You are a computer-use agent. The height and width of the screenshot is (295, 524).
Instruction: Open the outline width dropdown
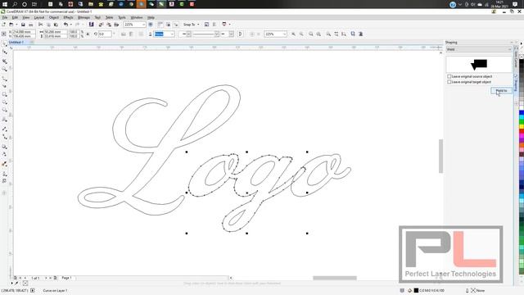point(172,34)
